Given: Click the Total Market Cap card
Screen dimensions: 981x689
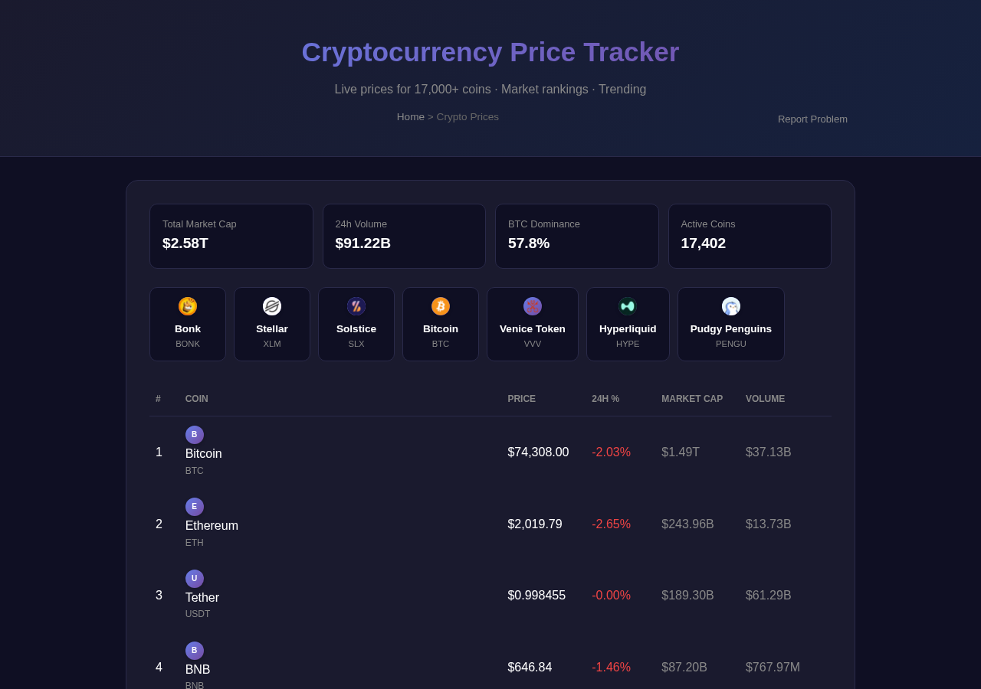Looking at the screenshot, I should click(x=231, y=236).
